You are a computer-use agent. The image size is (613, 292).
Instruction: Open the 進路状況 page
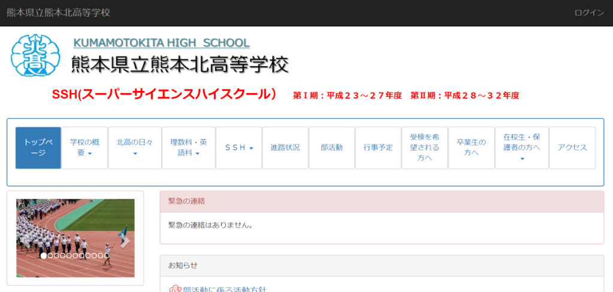point(285,147)
